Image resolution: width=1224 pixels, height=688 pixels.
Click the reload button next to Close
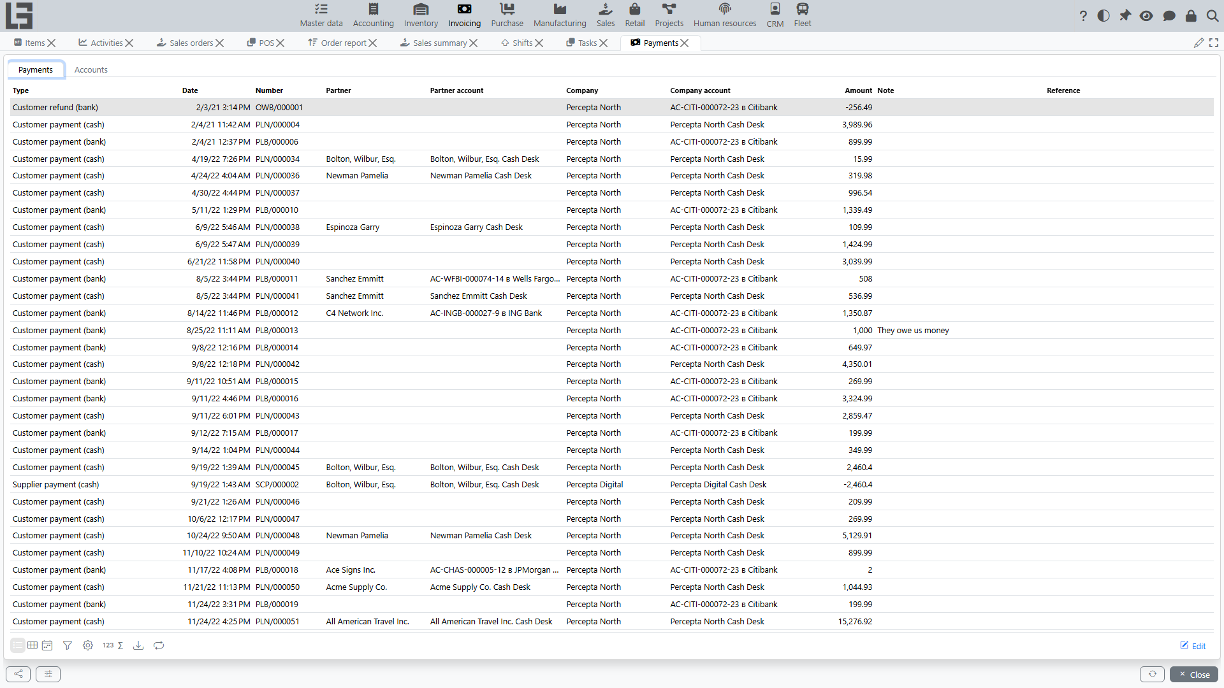click(x=1152, y=674)
